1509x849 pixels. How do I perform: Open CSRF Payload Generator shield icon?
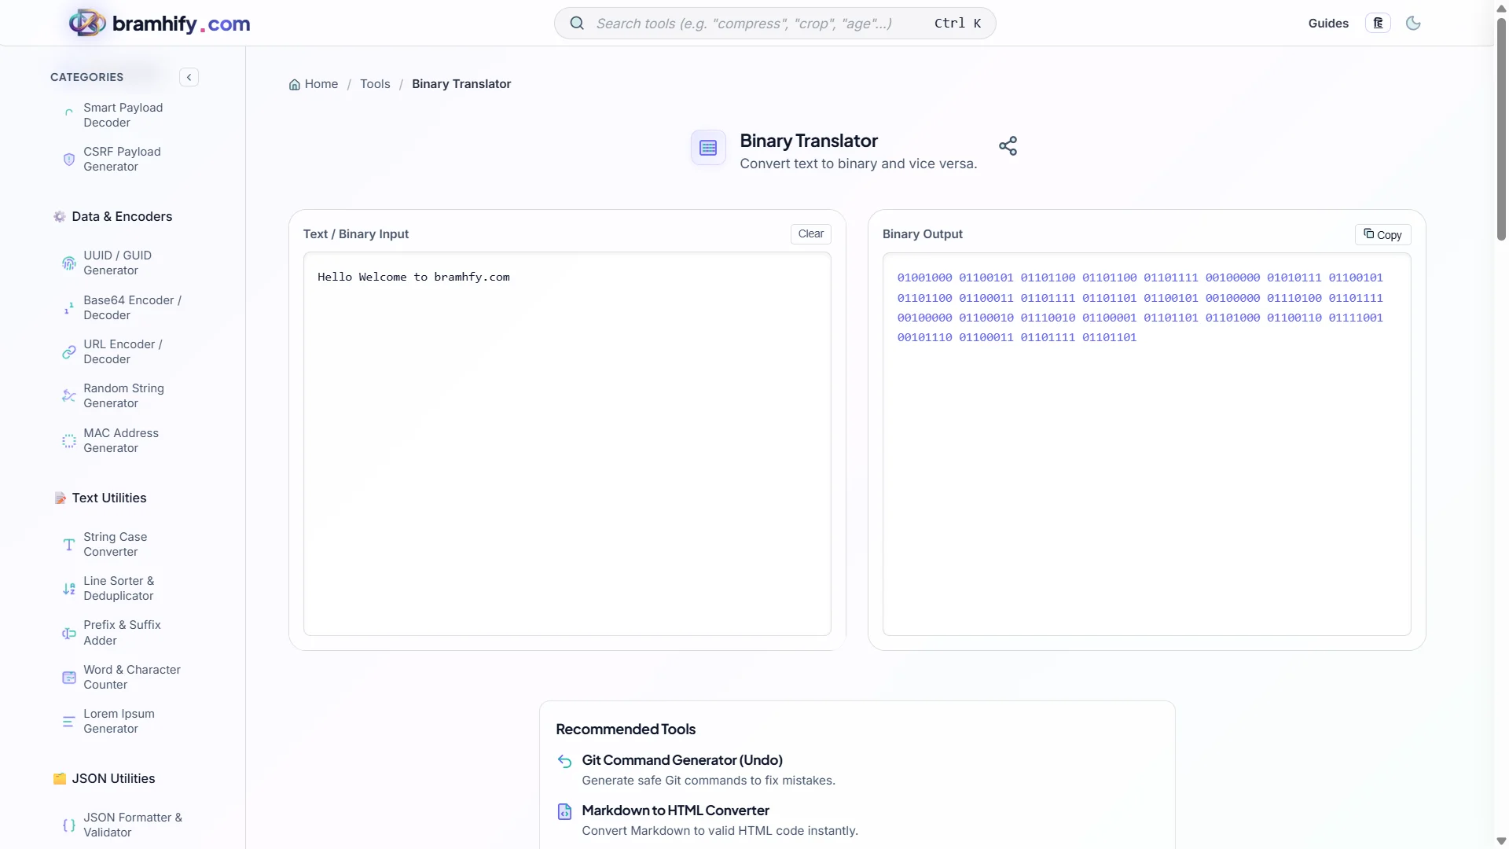pyautogui.click(x=69, y=160)
